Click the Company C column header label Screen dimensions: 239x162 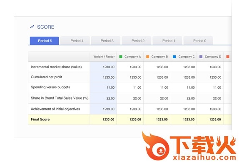[x=187, y=57]
